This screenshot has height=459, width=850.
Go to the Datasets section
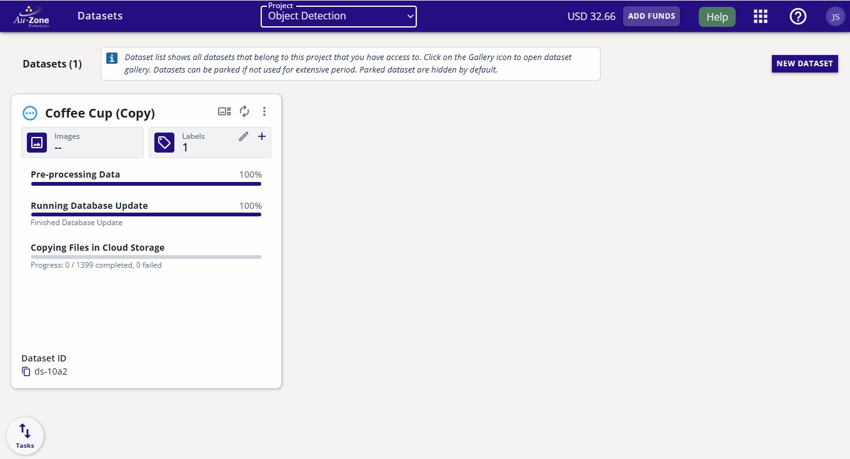[100, 16]
